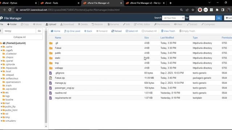232x130 pixels.
Task: Click the tmp folder icon in file list
Action: [51, 63]
